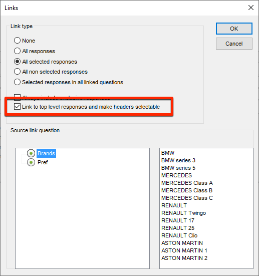Select RENAULT 17 response
This screenshot has height=276, width=259.
tap(178, 220)
